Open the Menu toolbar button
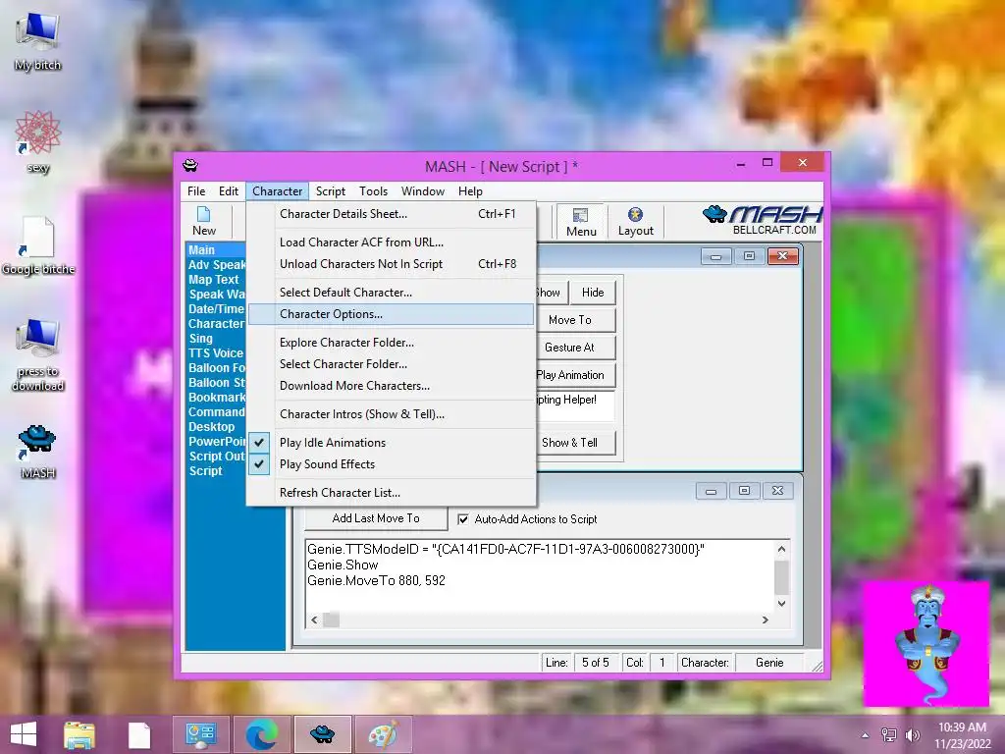Viewport: 1005px width, 754px height. click(581, 222)
